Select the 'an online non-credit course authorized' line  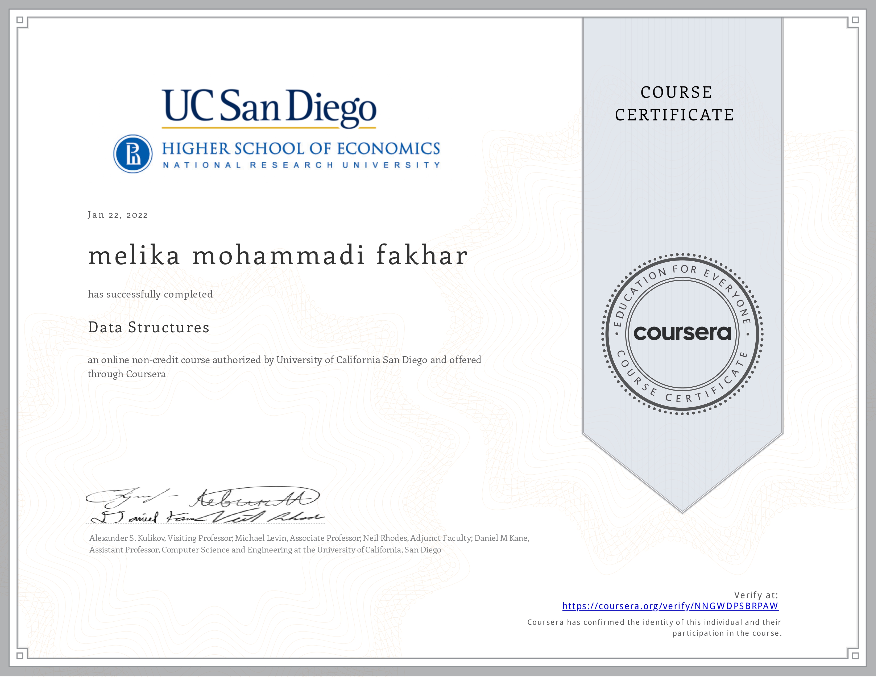tap(285, 360)
